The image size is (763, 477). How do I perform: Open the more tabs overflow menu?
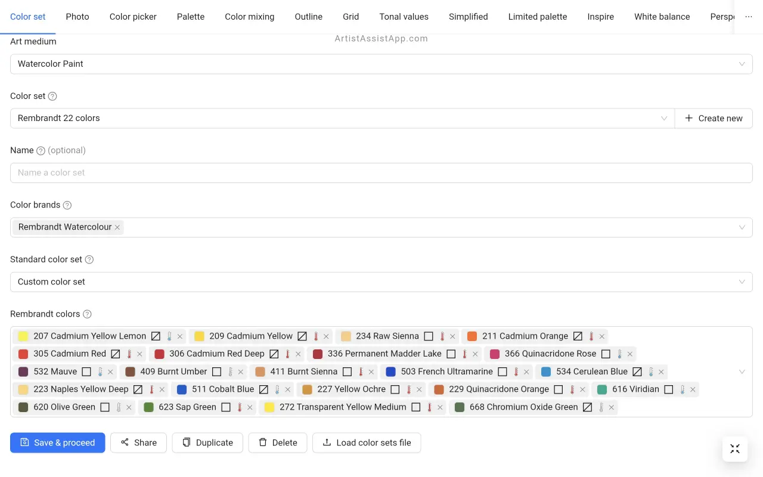tap(749, 17)
